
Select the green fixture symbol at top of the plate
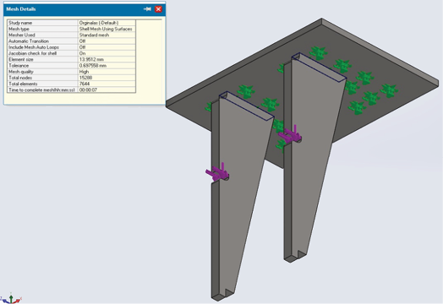pos(319,53)
